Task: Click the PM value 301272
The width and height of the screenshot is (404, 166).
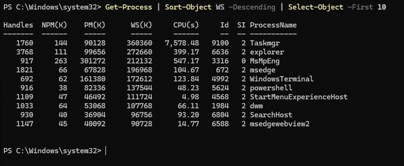Action: 93,61
